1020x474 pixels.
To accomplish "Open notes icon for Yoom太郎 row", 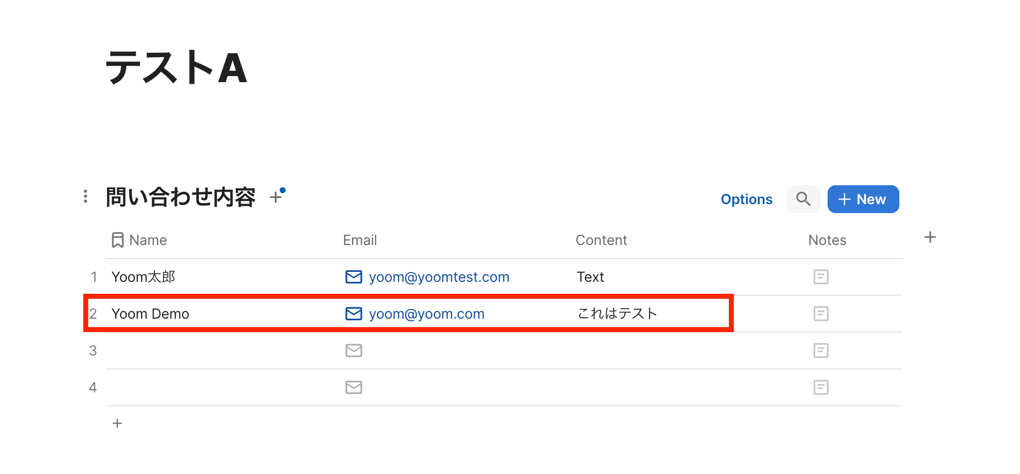I will coord(821,277).
